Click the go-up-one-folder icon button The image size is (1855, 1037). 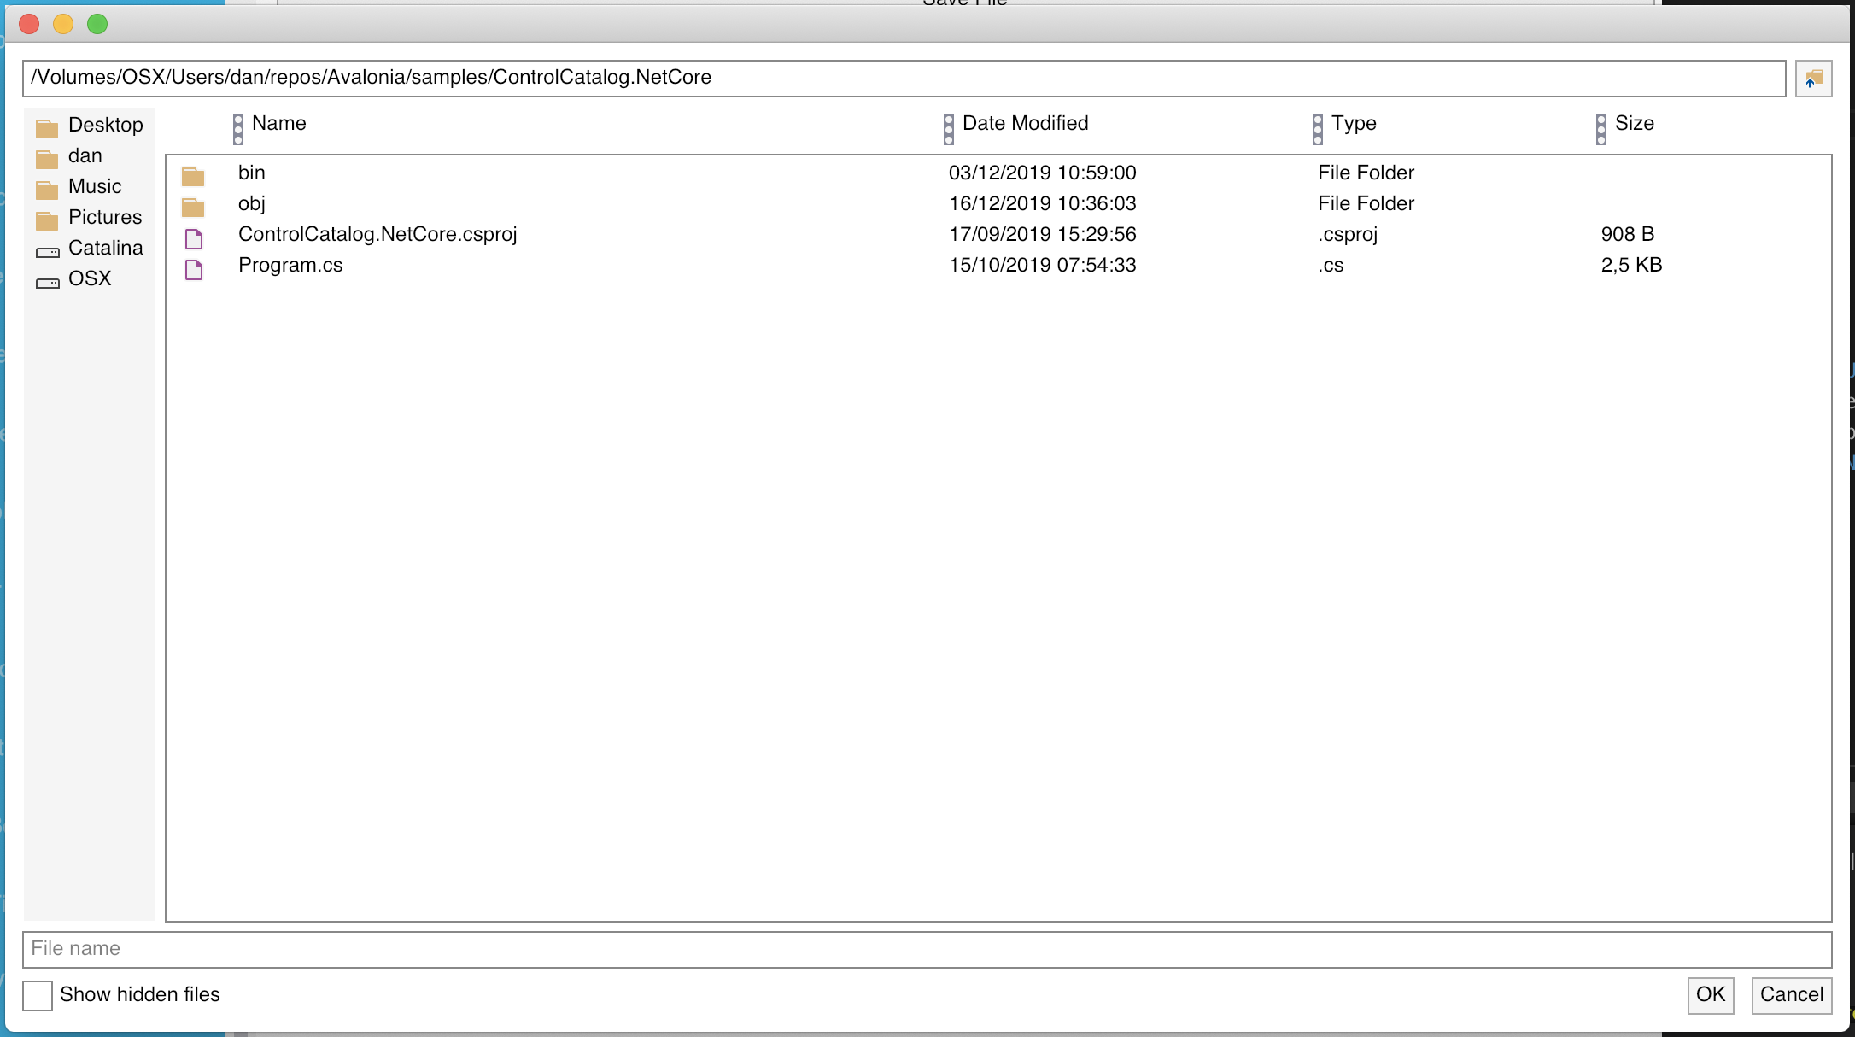(x=1813, y=79)
